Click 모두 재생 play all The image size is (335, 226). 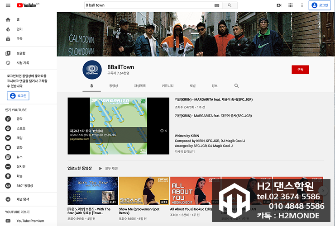[x=108, y=169]
